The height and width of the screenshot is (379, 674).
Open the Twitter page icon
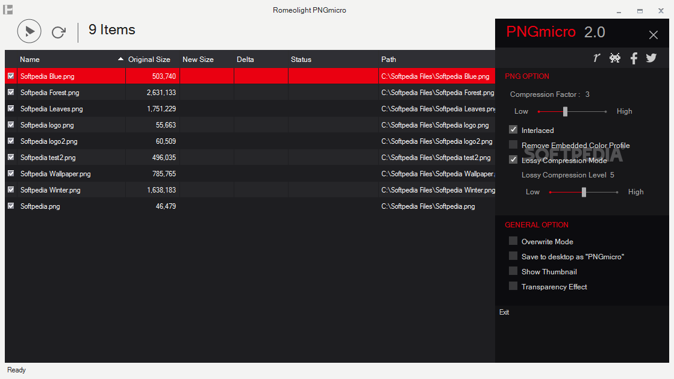(651, 58)
